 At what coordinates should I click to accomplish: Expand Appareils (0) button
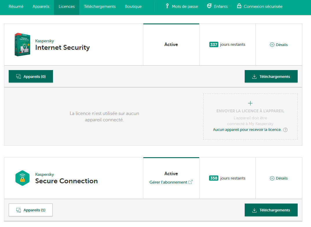point(31,76)
